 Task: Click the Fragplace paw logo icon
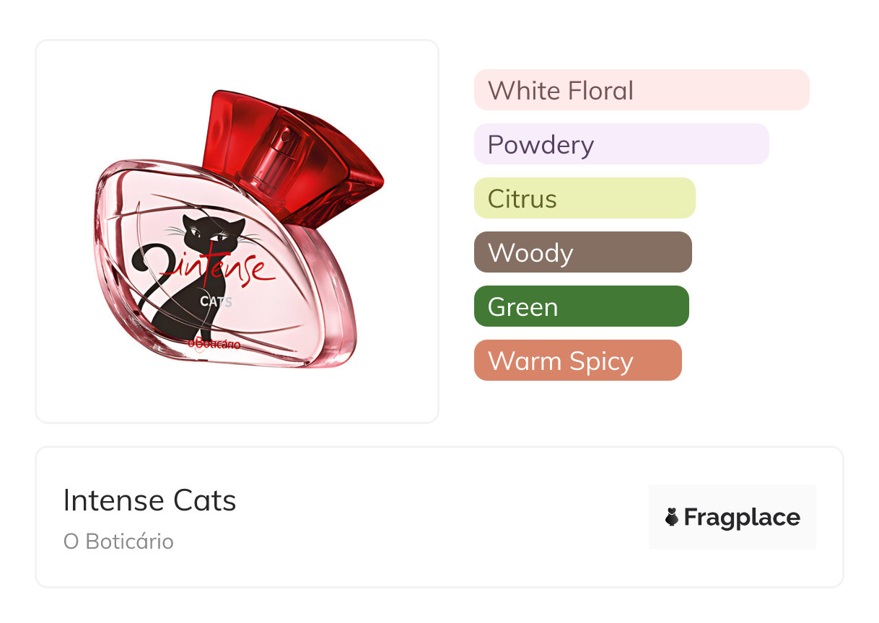pyautogui.click(x=672, y=517)
